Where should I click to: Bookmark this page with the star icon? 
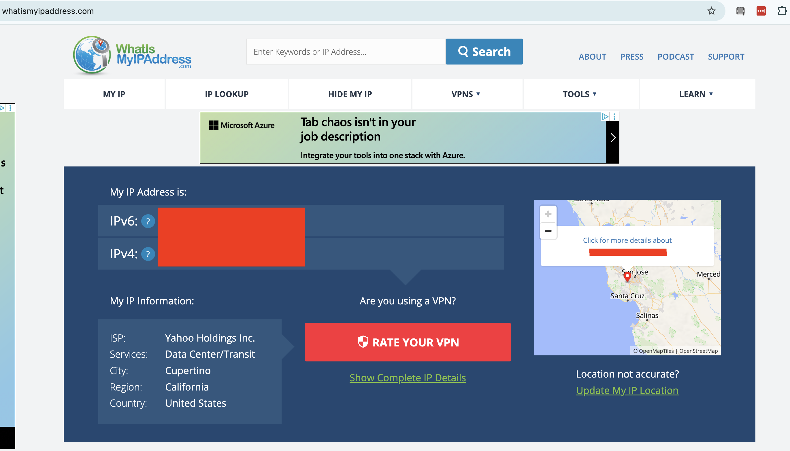[711, 11]
